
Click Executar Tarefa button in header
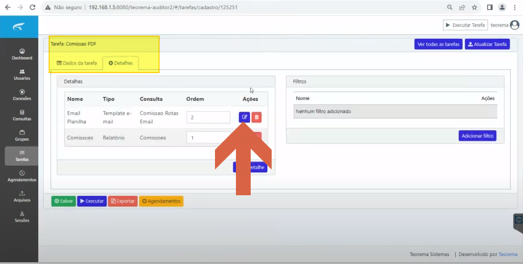(x=465, y=25)
